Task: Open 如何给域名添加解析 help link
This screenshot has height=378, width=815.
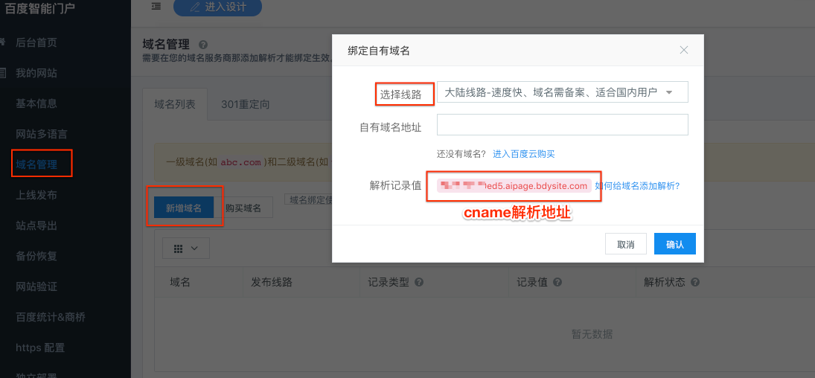Action: pyautogui.click(x=637, y=186)
